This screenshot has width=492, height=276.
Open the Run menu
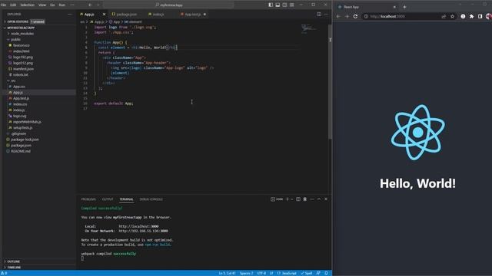click(61, 5)
